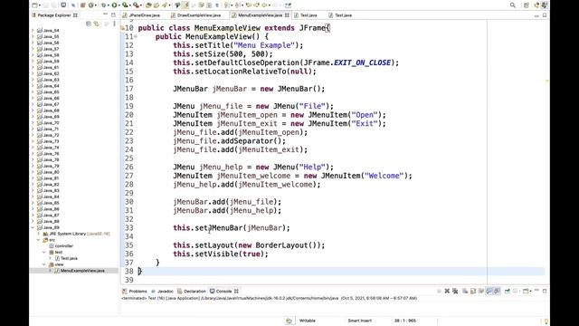Switch to DrawExampleView.java editor tab
The height and width of the screenshot is (326, 579).
point(199,15)
